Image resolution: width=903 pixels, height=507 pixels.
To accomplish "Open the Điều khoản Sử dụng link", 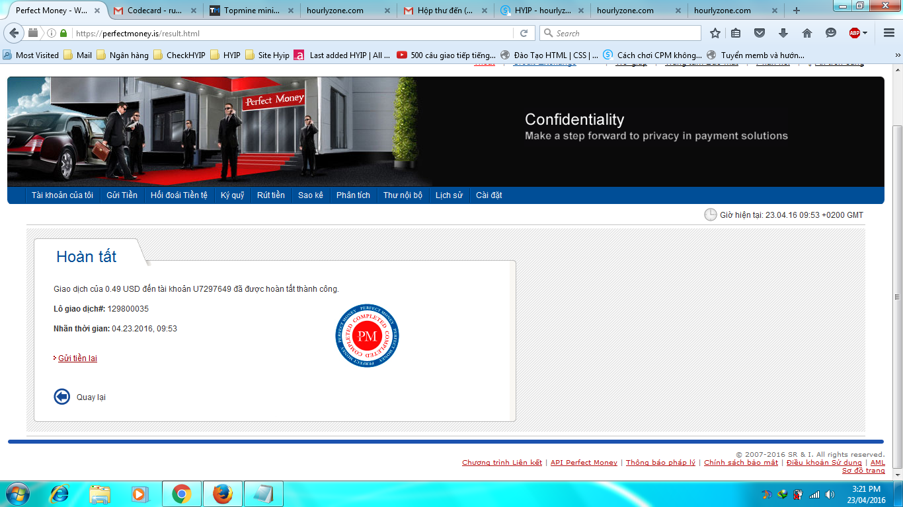I will point(824,463).
